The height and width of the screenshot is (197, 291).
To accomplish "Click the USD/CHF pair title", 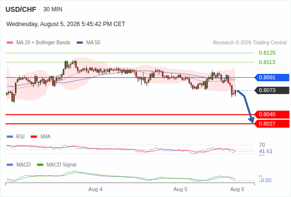I will 21,9.
